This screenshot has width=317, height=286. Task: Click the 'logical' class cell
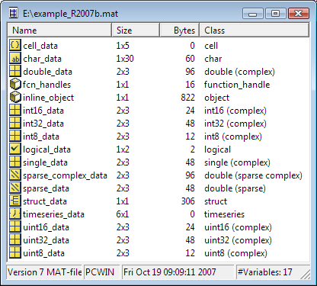coord(217,149)
